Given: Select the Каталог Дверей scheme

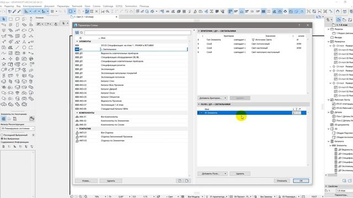Looking at the screenshot, I should click(x=131, y=89).
